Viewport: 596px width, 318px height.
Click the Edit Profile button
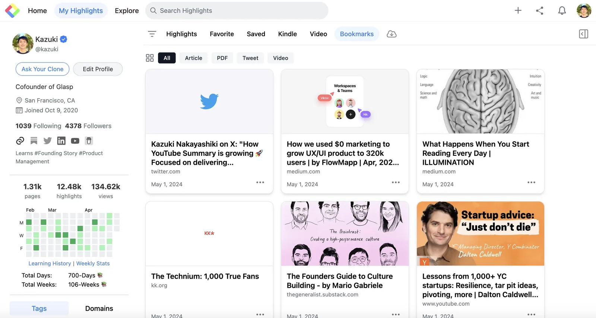[x=98, y=69]
